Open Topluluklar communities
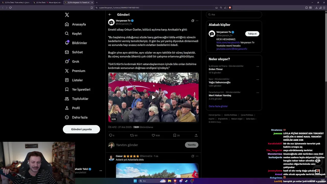Screen dimensions: 327x184 coord(77,99)
